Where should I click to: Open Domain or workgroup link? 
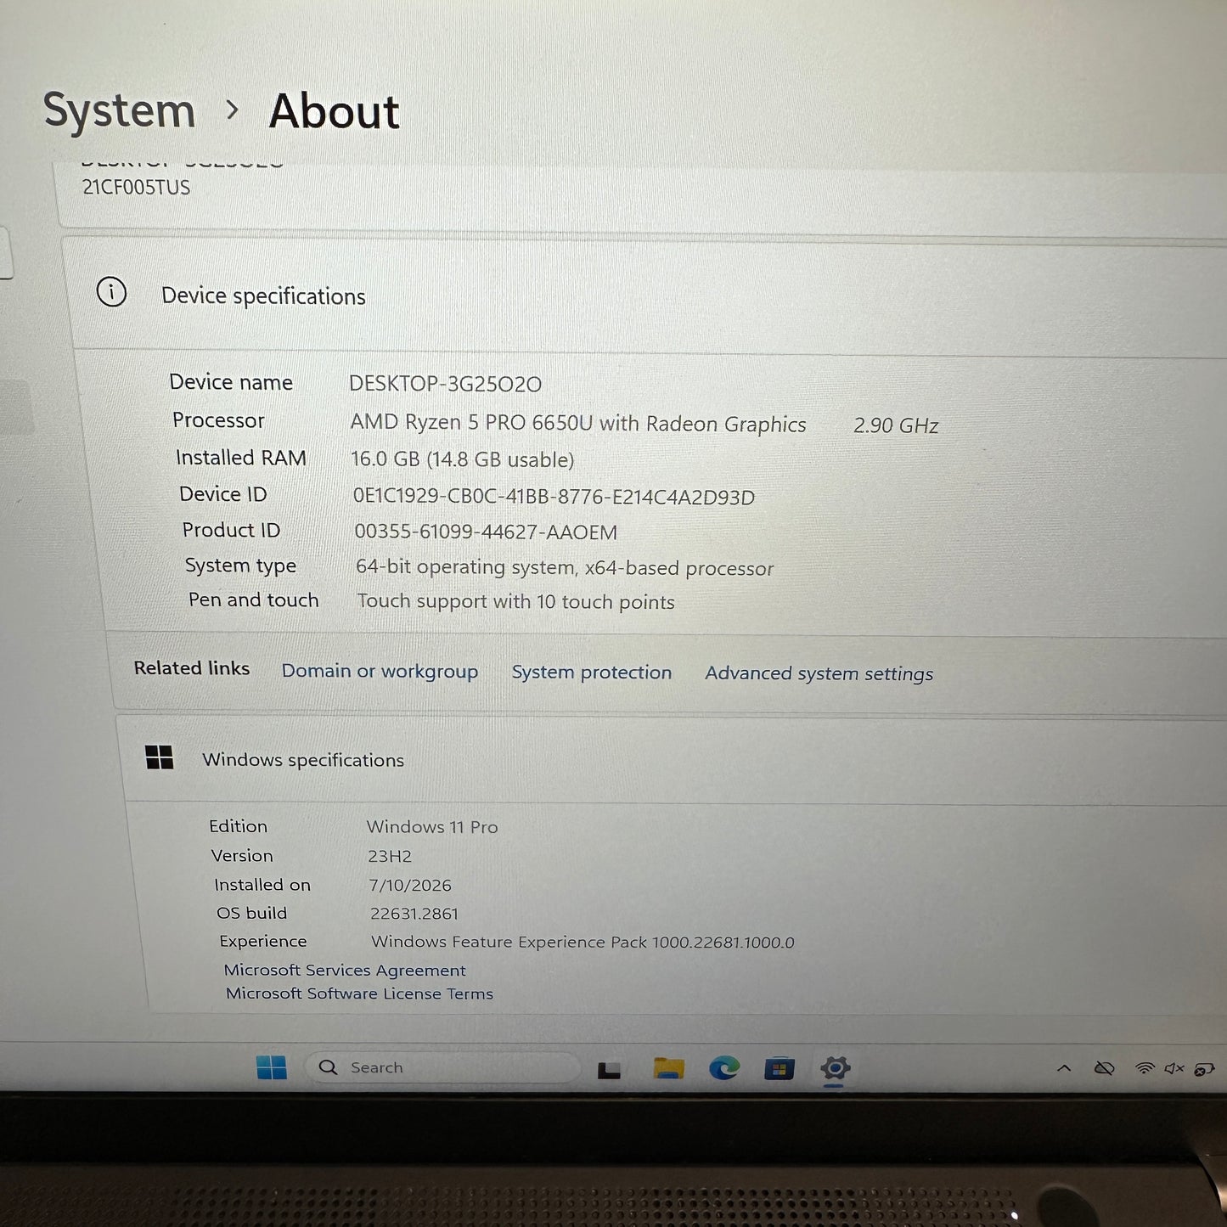[380, 671]
